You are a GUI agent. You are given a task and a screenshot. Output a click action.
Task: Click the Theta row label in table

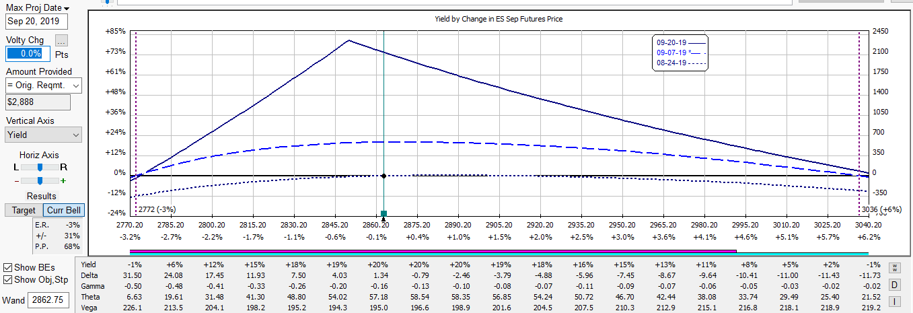coord(90,297)
